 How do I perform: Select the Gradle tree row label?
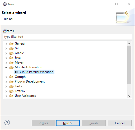pyautogui.click(x=19, y=53)
